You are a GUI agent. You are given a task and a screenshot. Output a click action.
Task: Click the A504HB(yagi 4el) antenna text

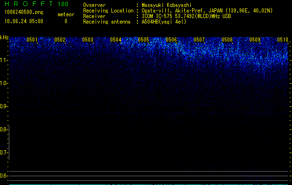(x=164, y=22)
